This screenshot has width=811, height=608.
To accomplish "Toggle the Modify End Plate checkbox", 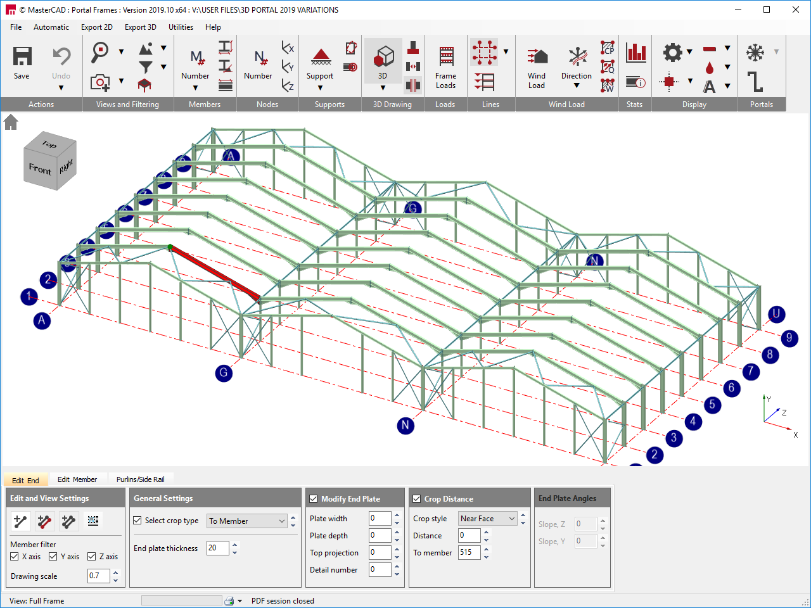I will pyautogui.click(x=314, y=499).
